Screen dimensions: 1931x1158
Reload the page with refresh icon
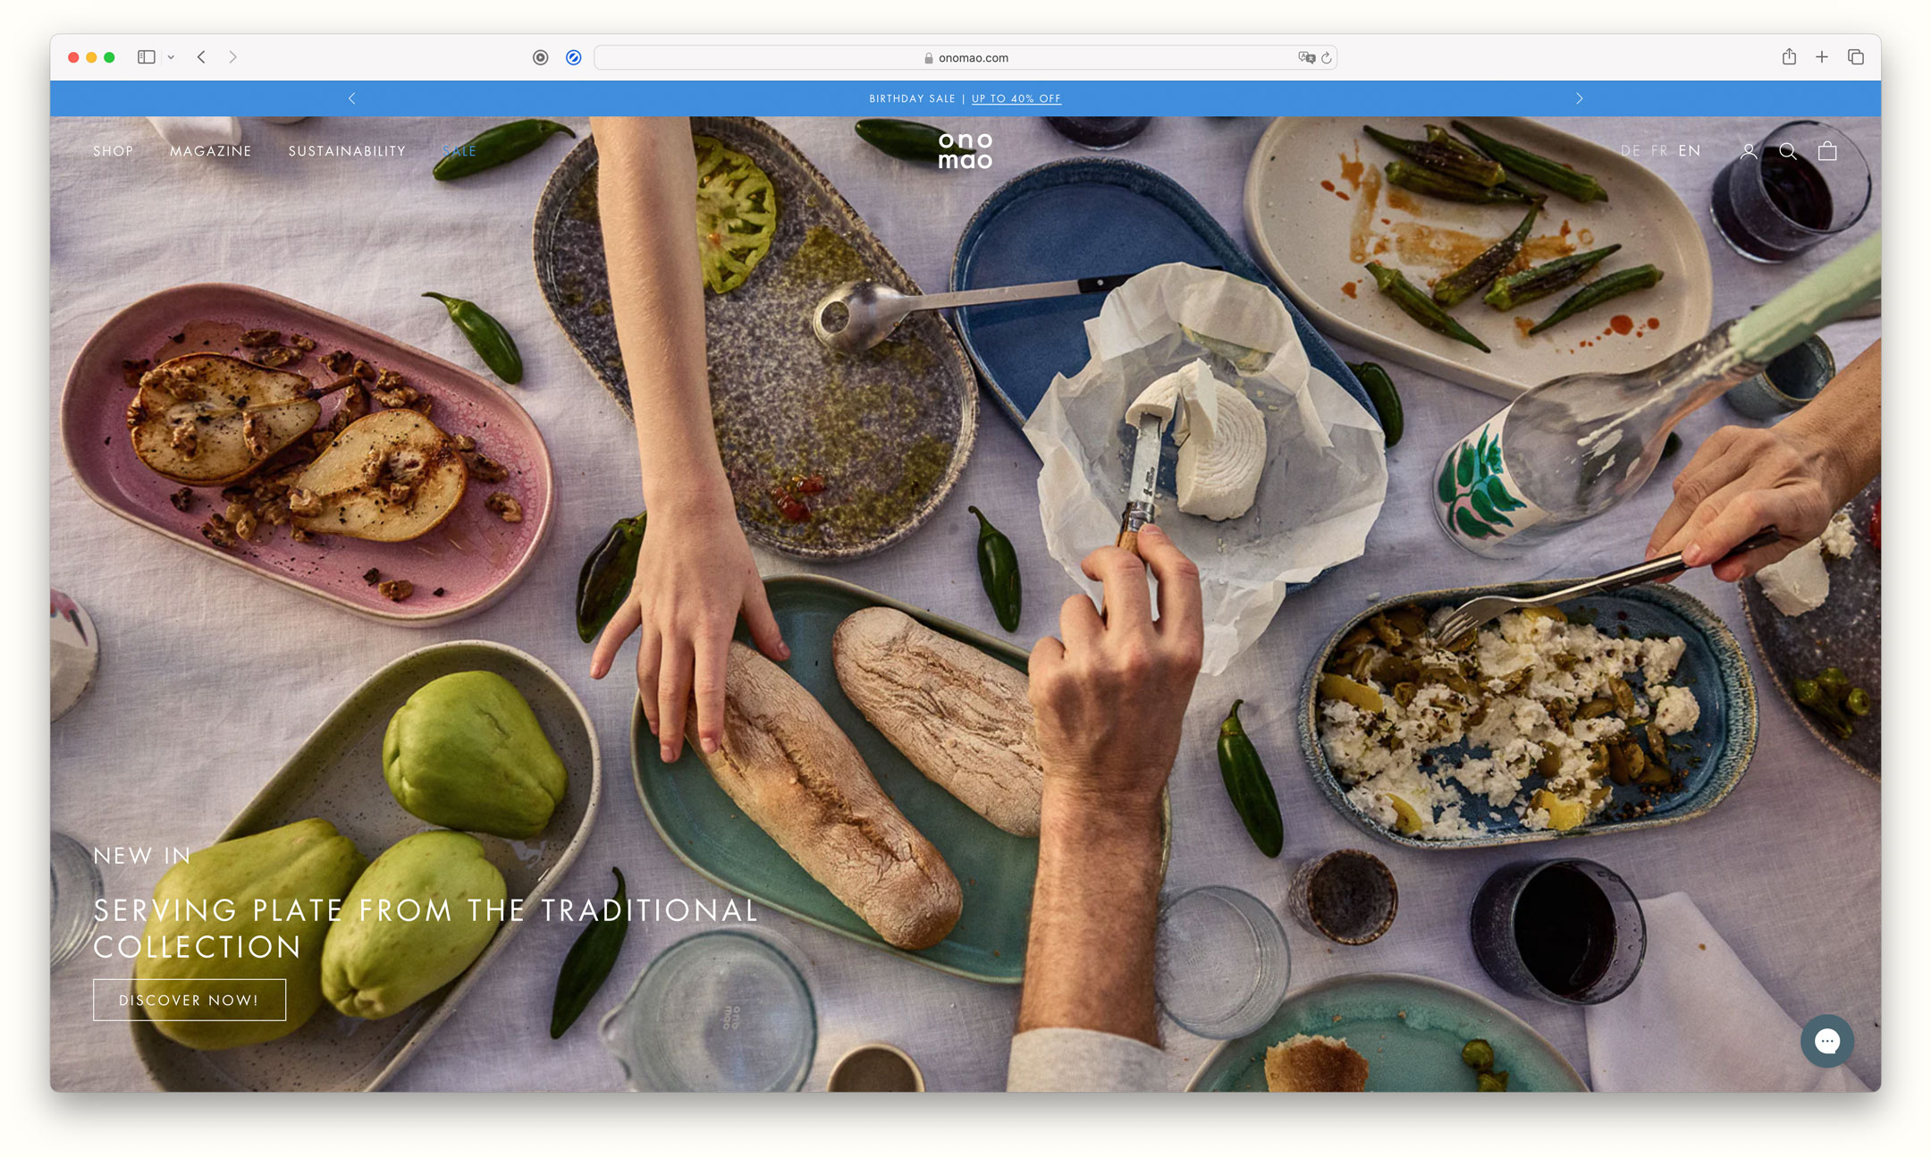[1327, 57]
